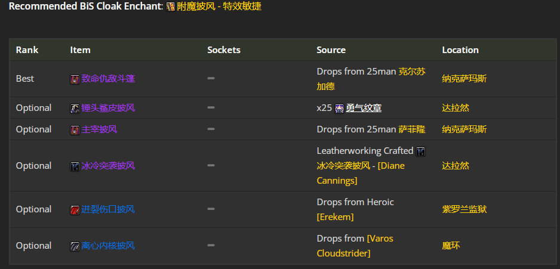Viewport: 560px width, 269px height.
Task: Click the Leatherworking crafted cloak icon in Source
Action: click(421, 151)
